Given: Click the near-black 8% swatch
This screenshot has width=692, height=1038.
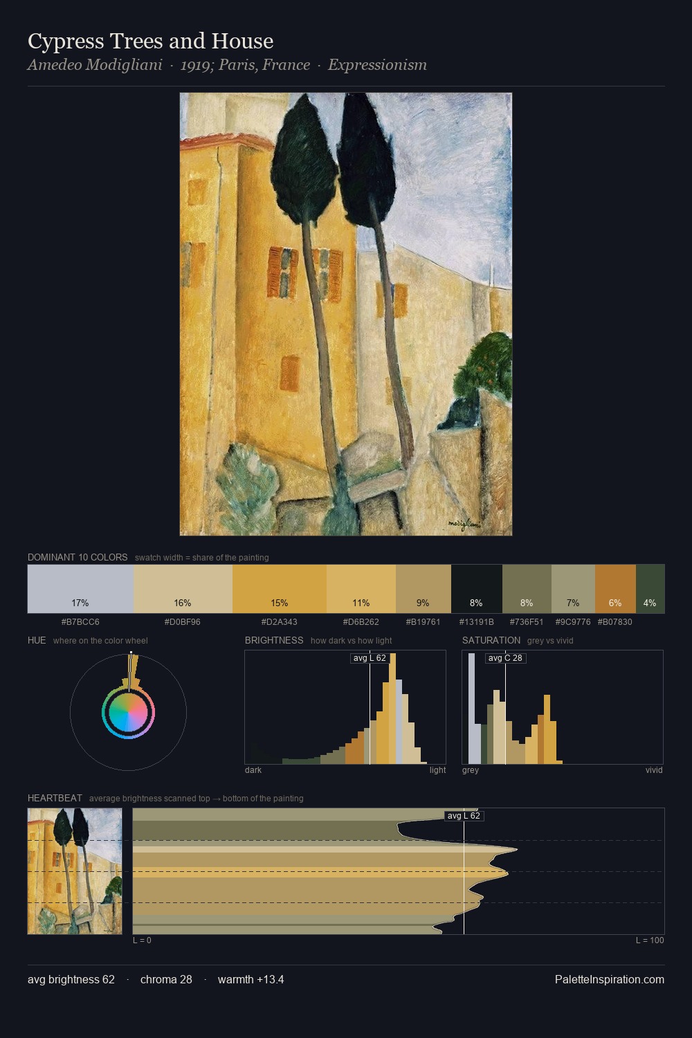Looking at the screenshot, I should tap(477, 589).
